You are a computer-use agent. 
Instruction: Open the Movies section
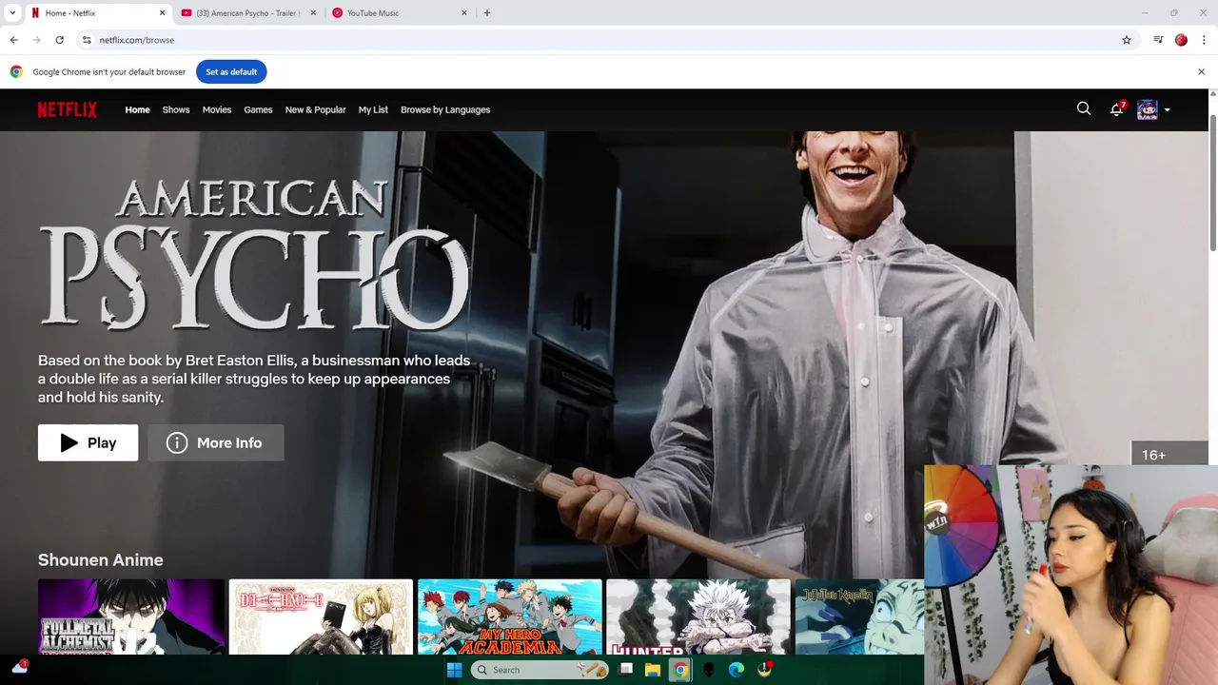[217, 109]
